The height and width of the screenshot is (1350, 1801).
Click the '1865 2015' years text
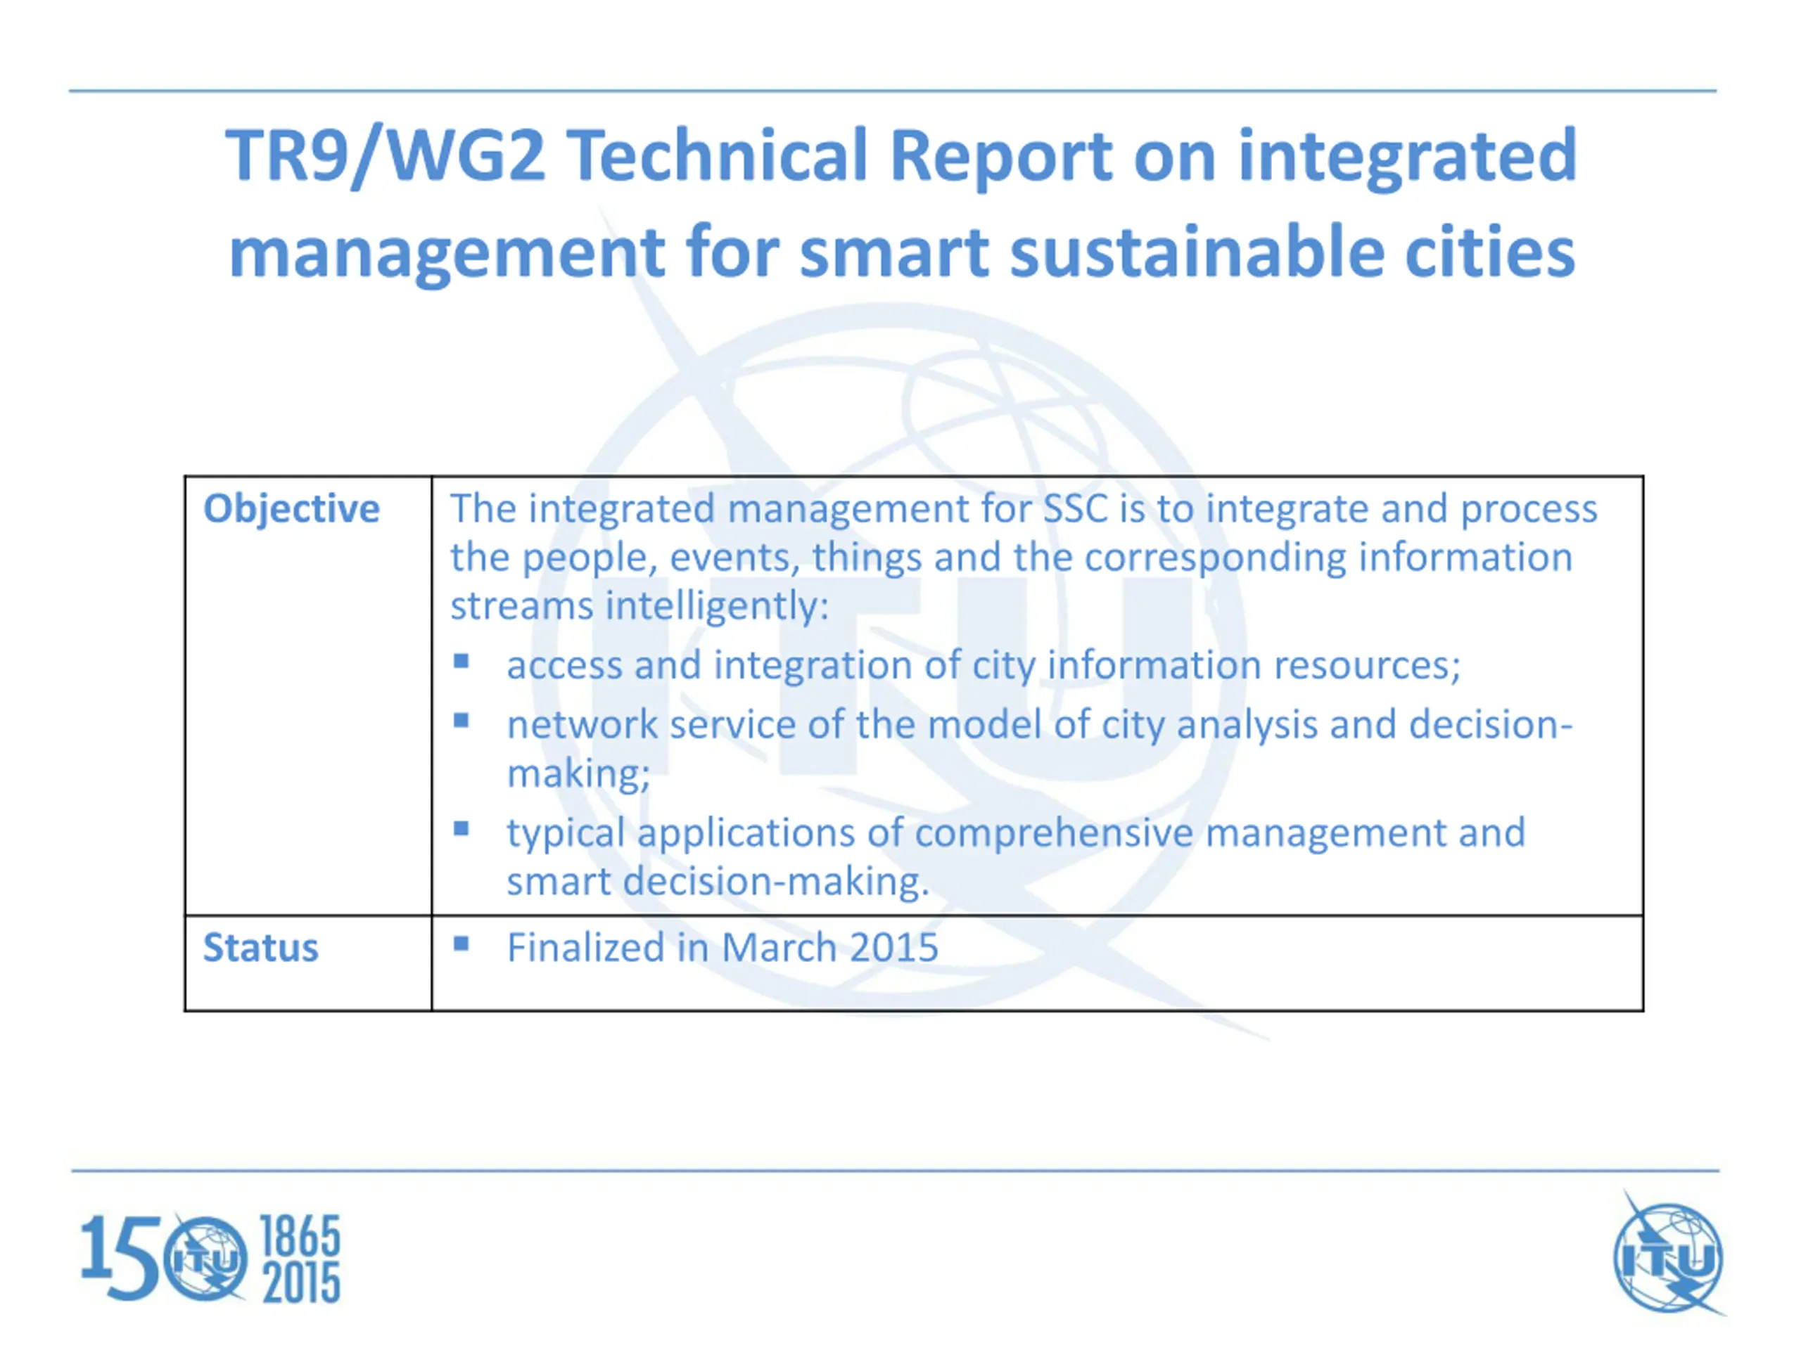(300, 1259)
